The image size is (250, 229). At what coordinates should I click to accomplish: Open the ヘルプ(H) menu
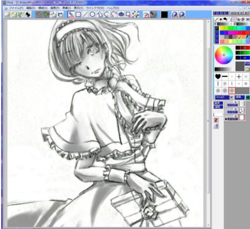tap(113, 8)
